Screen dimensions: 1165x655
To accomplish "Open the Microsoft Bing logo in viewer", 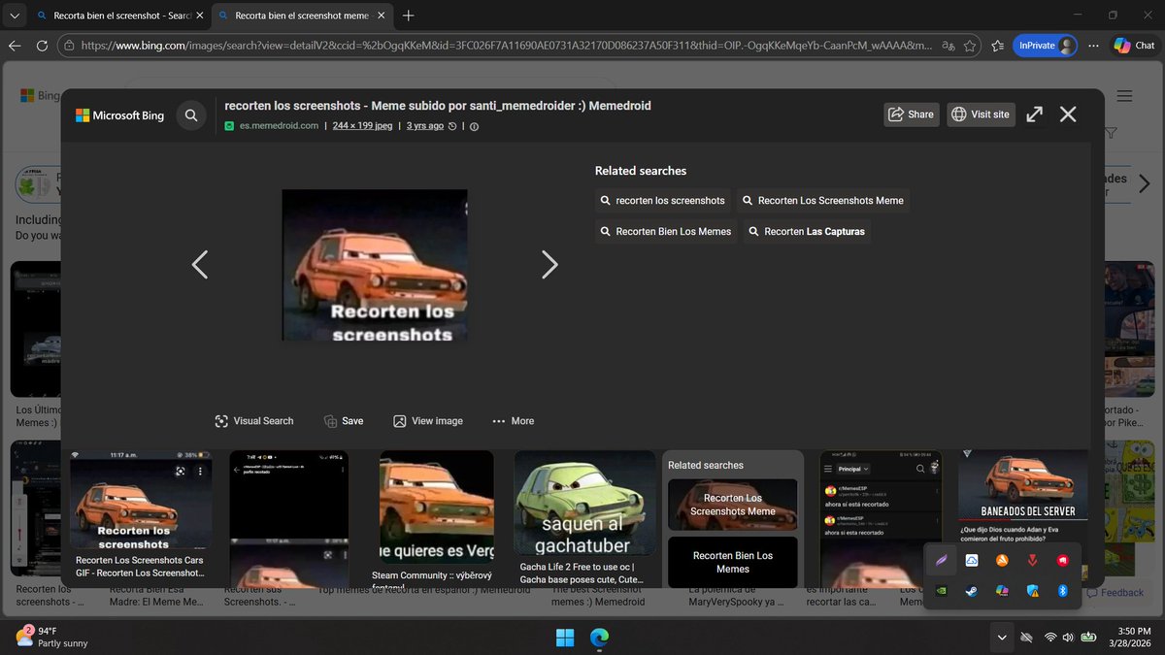I will click(120, 115).
